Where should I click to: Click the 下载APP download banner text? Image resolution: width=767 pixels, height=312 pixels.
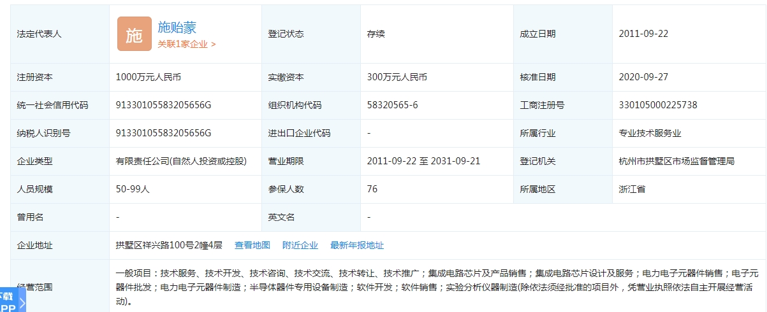7,301
